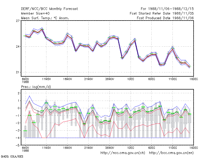Click the Fcst Produced Date 1988/11/06 text
This screenshot has width=211, height=158.
coord(165,18)
